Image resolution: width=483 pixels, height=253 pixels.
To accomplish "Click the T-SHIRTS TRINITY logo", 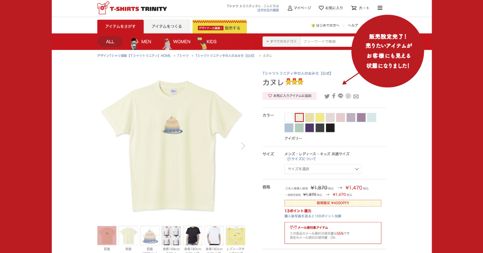I will click(132, 8).
